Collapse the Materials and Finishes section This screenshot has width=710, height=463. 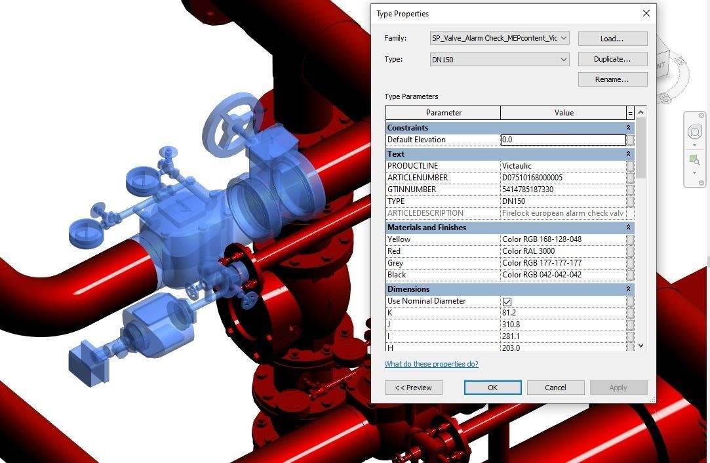627,227
